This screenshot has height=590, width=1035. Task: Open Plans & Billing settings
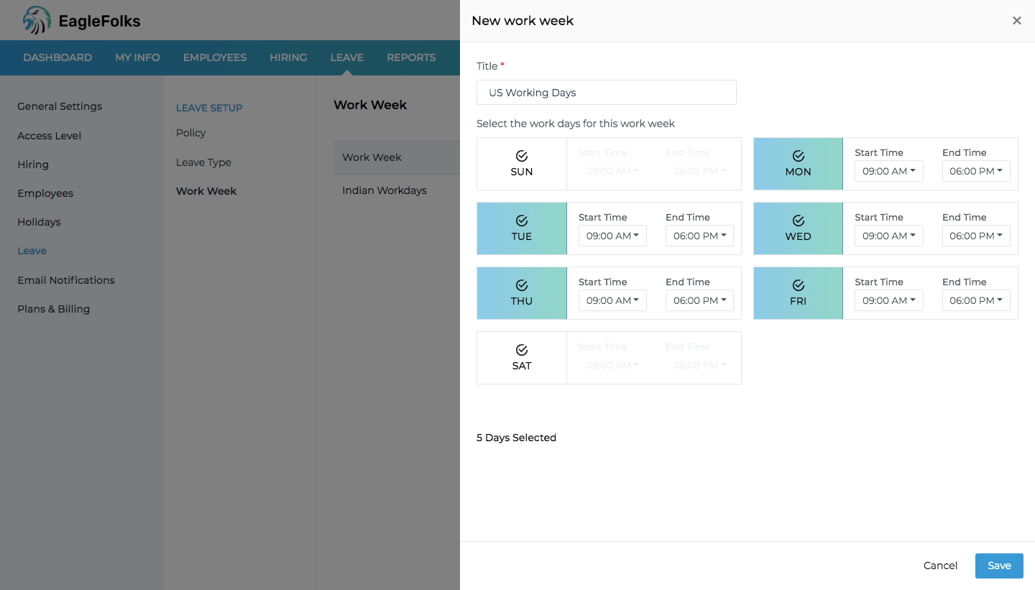(53, 309)
